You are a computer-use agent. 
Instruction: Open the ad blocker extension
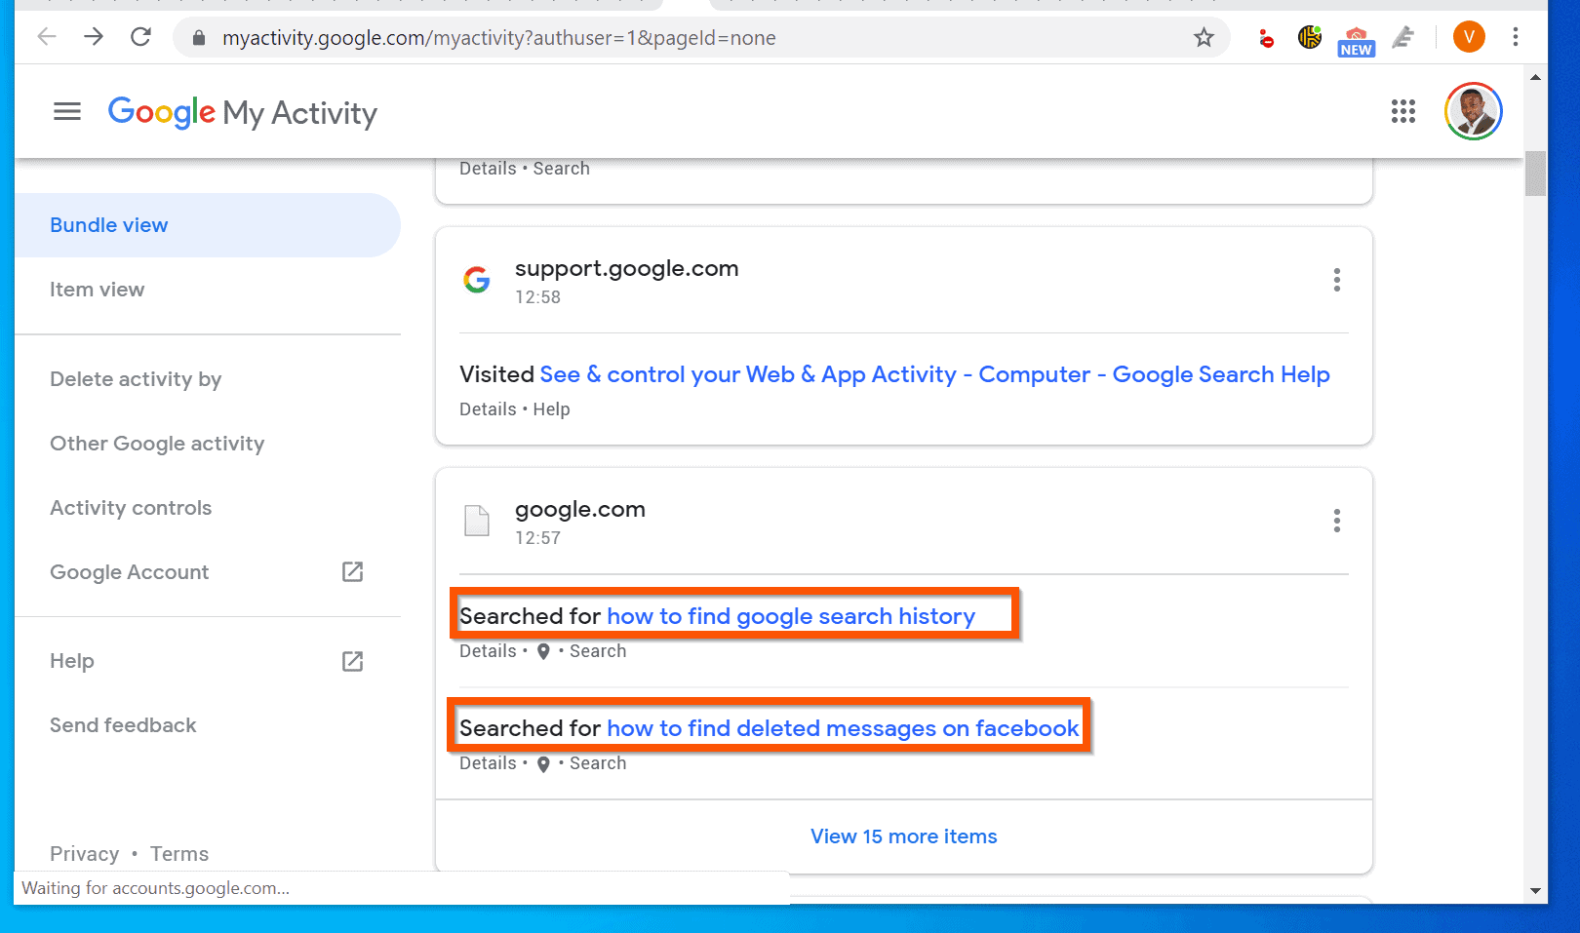(1265, 37)
